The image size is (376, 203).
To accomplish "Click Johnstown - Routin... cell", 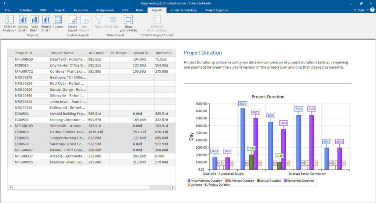I will pos(68,102).
